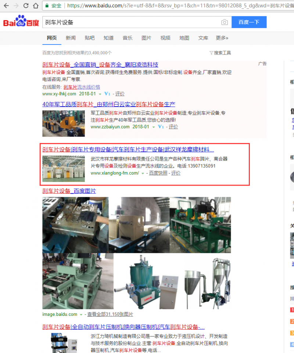
Task: Click the browser home icon
Action: pos(35,6)
